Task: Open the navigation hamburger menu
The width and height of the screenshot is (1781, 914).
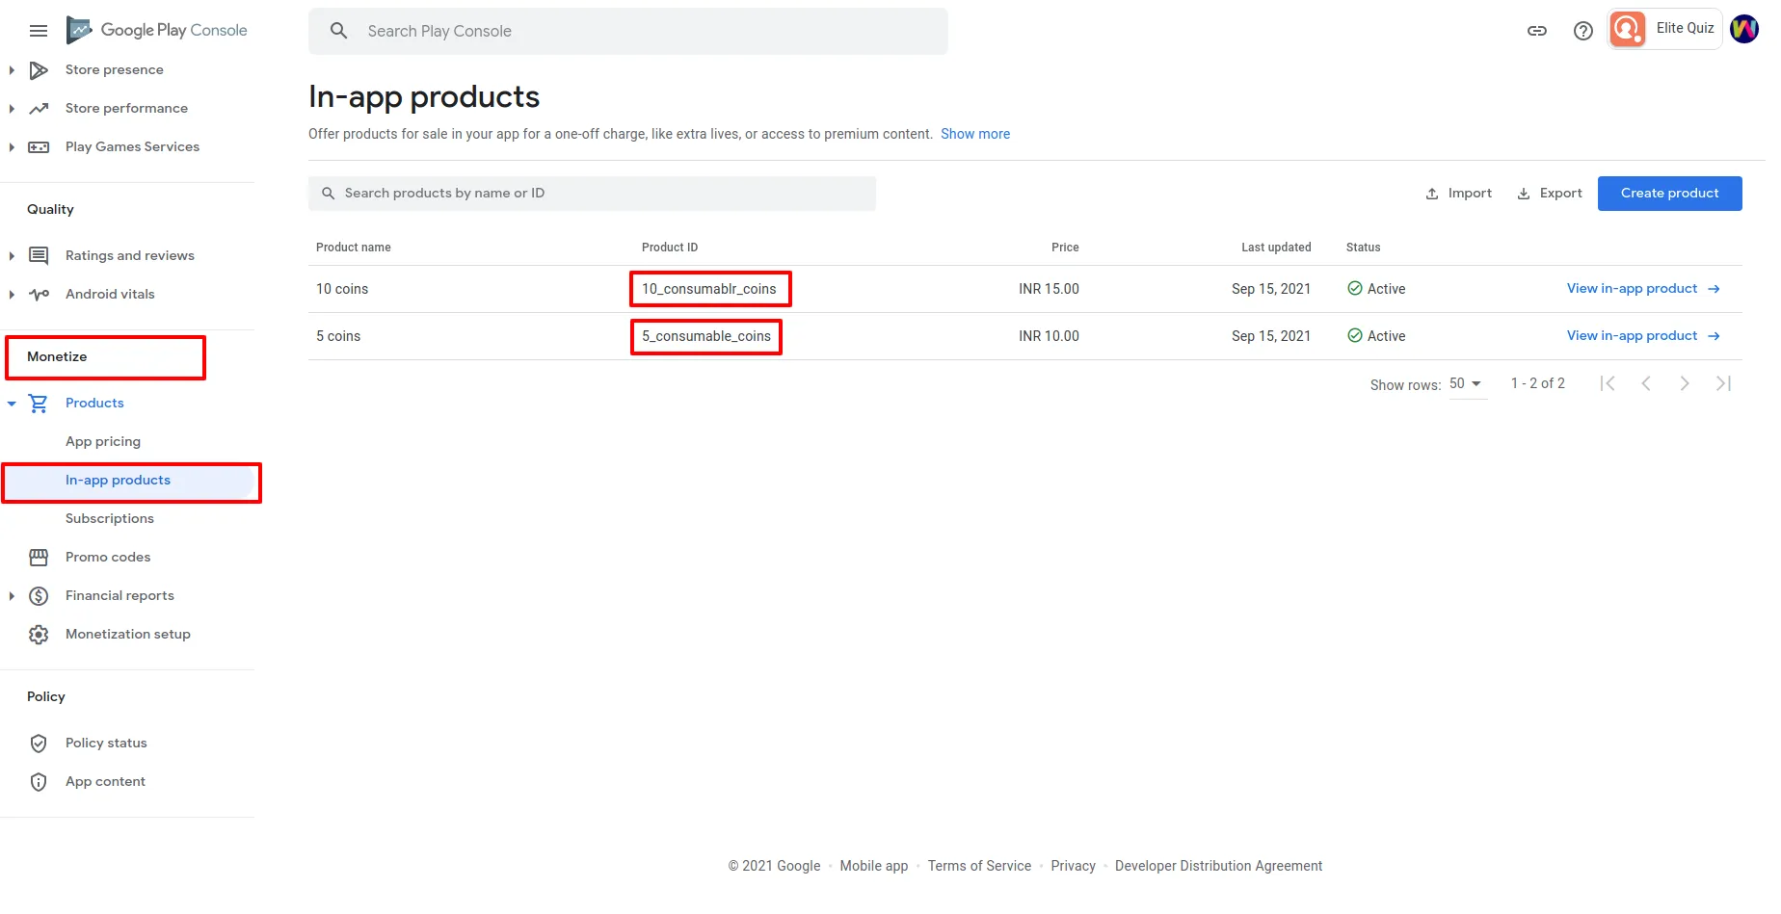Action: tap(39, 30)
